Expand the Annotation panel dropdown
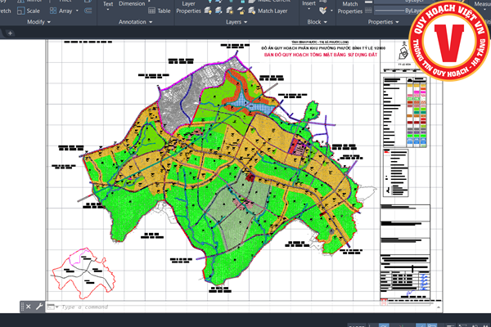491x327 pixels. click(x=151, y=23)
